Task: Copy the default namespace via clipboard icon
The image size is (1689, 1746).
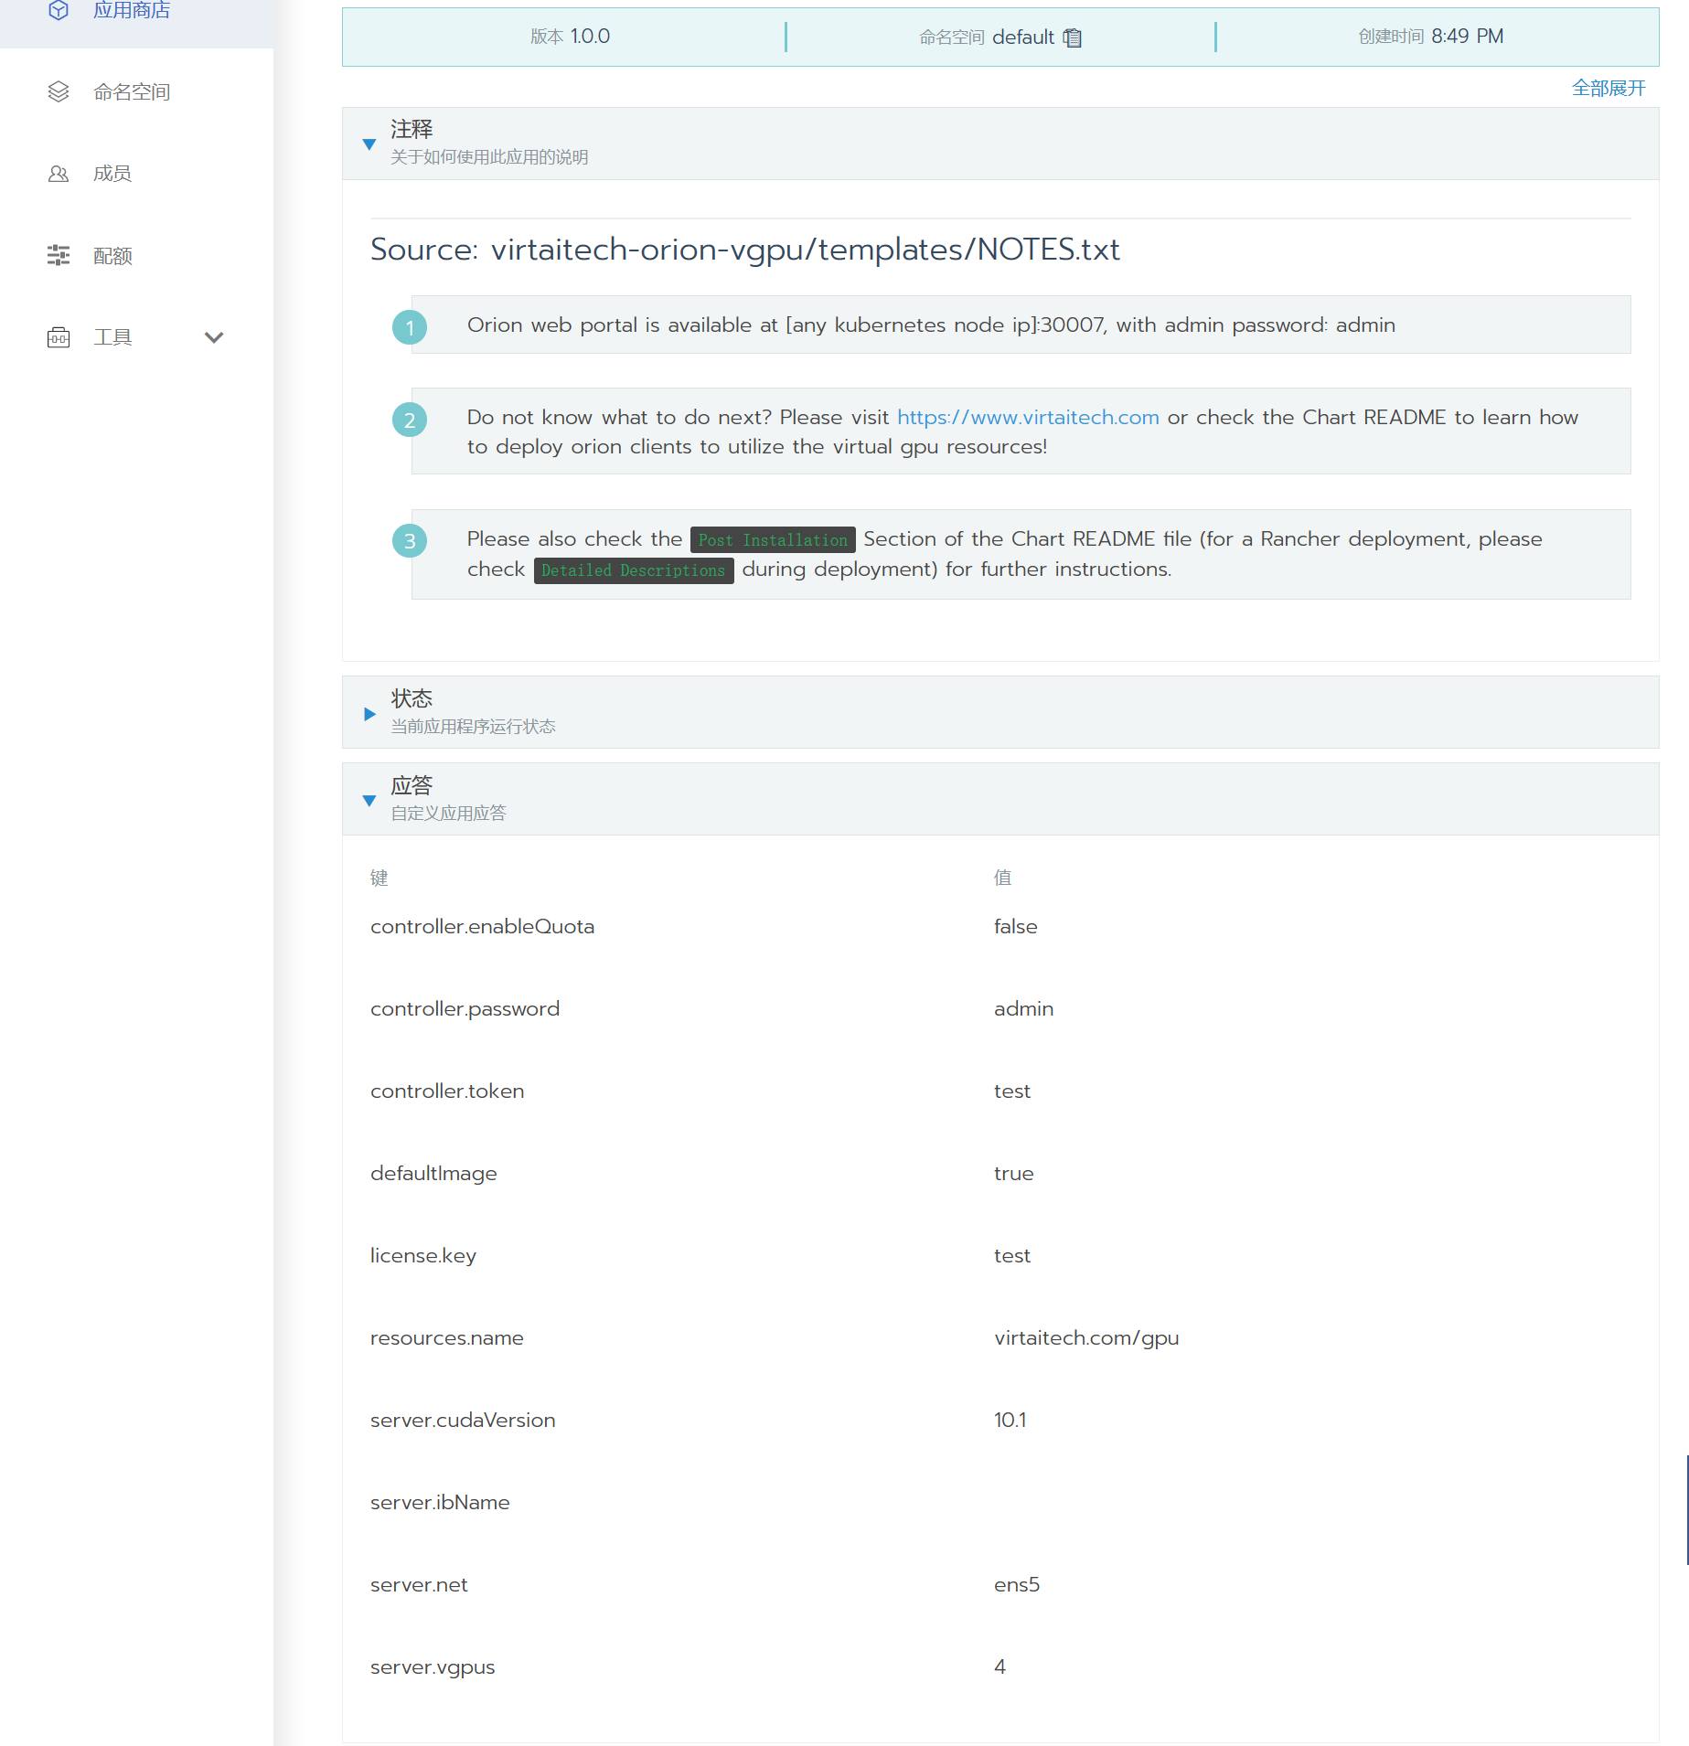Action: tap(1073, 37)
